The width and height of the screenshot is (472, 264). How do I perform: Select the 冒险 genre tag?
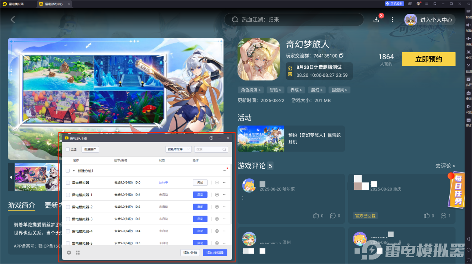point(276,90)
